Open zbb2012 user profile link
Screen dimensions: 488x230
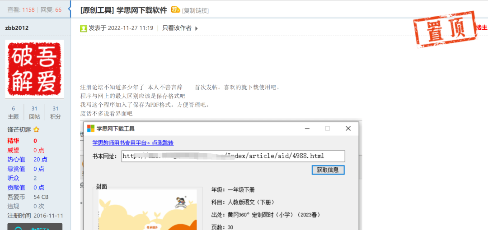click(x=17, y=28)
